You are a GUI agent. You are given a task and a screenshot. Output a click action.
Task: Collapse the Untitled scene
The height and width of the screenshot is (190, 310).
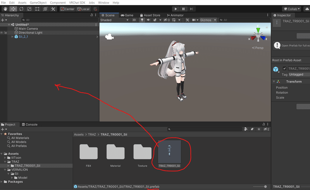tap(9, 25)
